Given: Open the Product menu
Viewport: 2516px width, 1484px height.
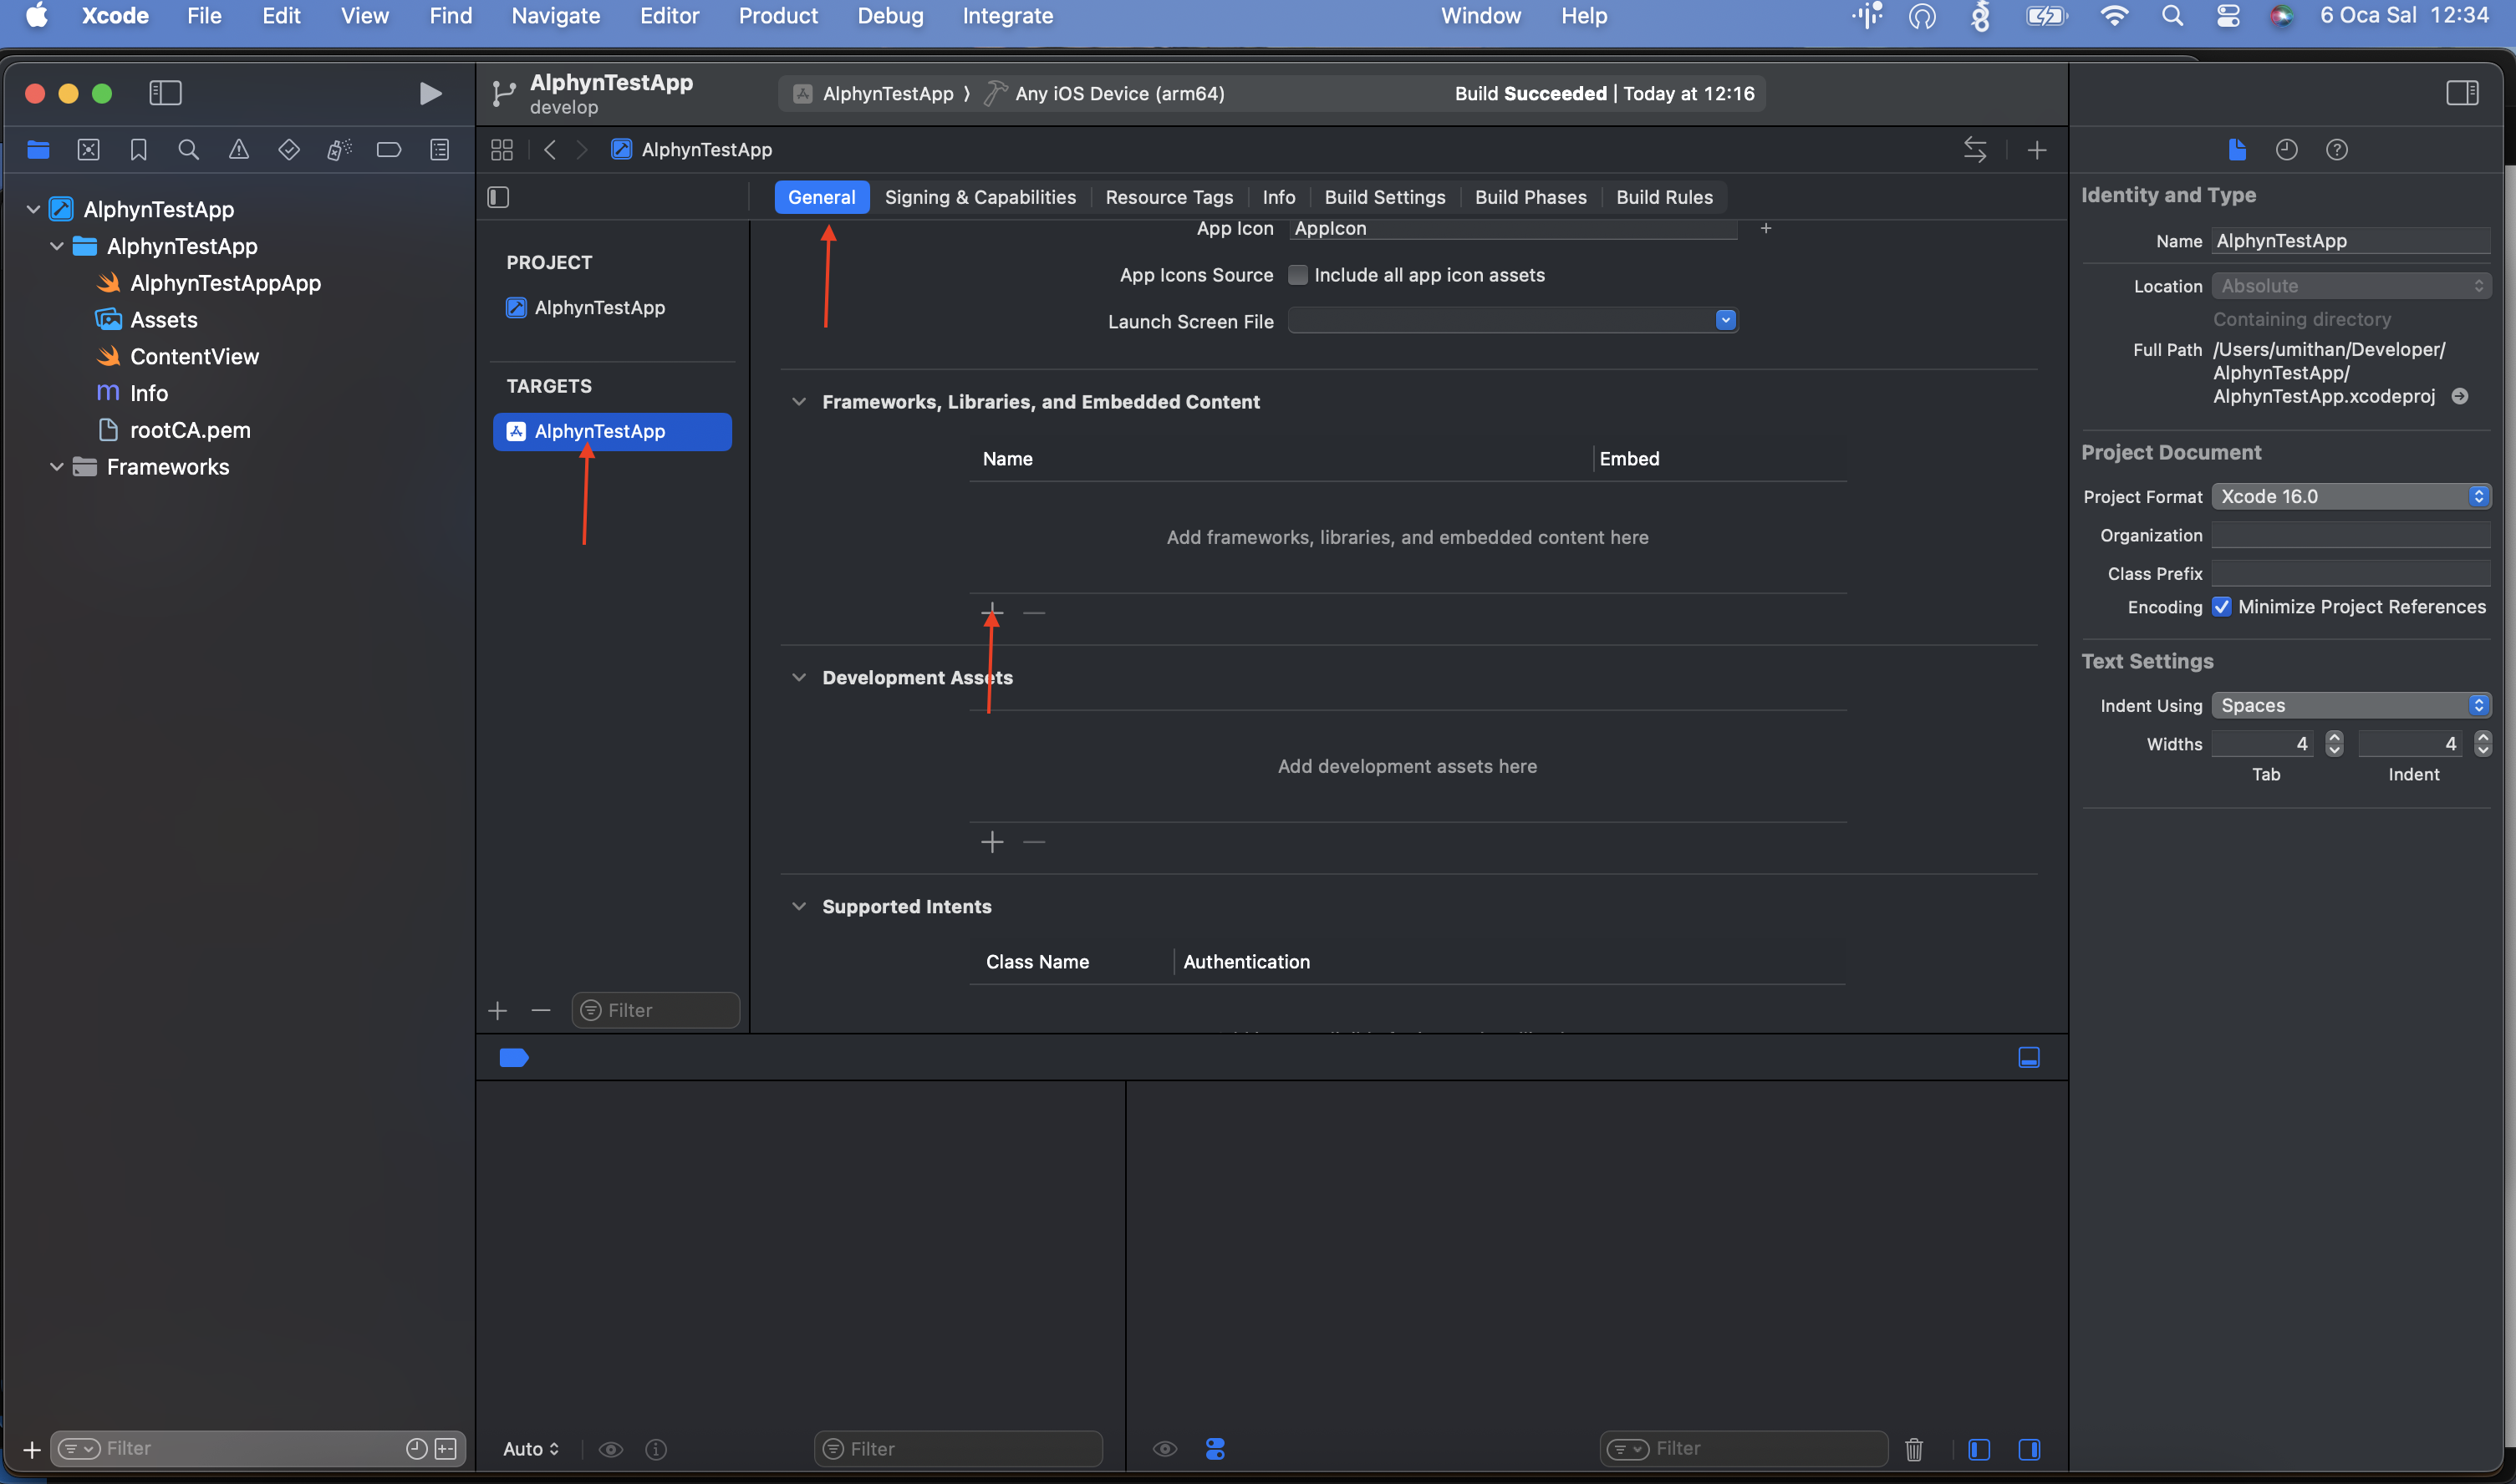Looking at the screenshot, I should [777, 16].
